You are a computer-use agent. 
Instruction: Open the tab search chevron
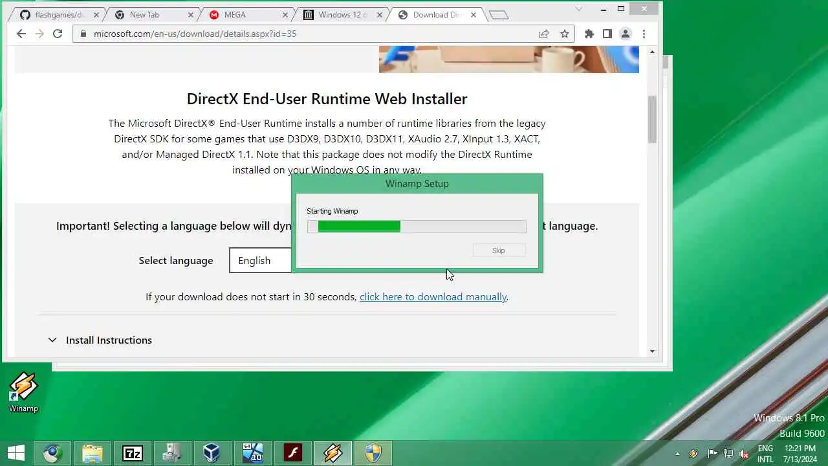pyautogui.click(x=579, y=8)
